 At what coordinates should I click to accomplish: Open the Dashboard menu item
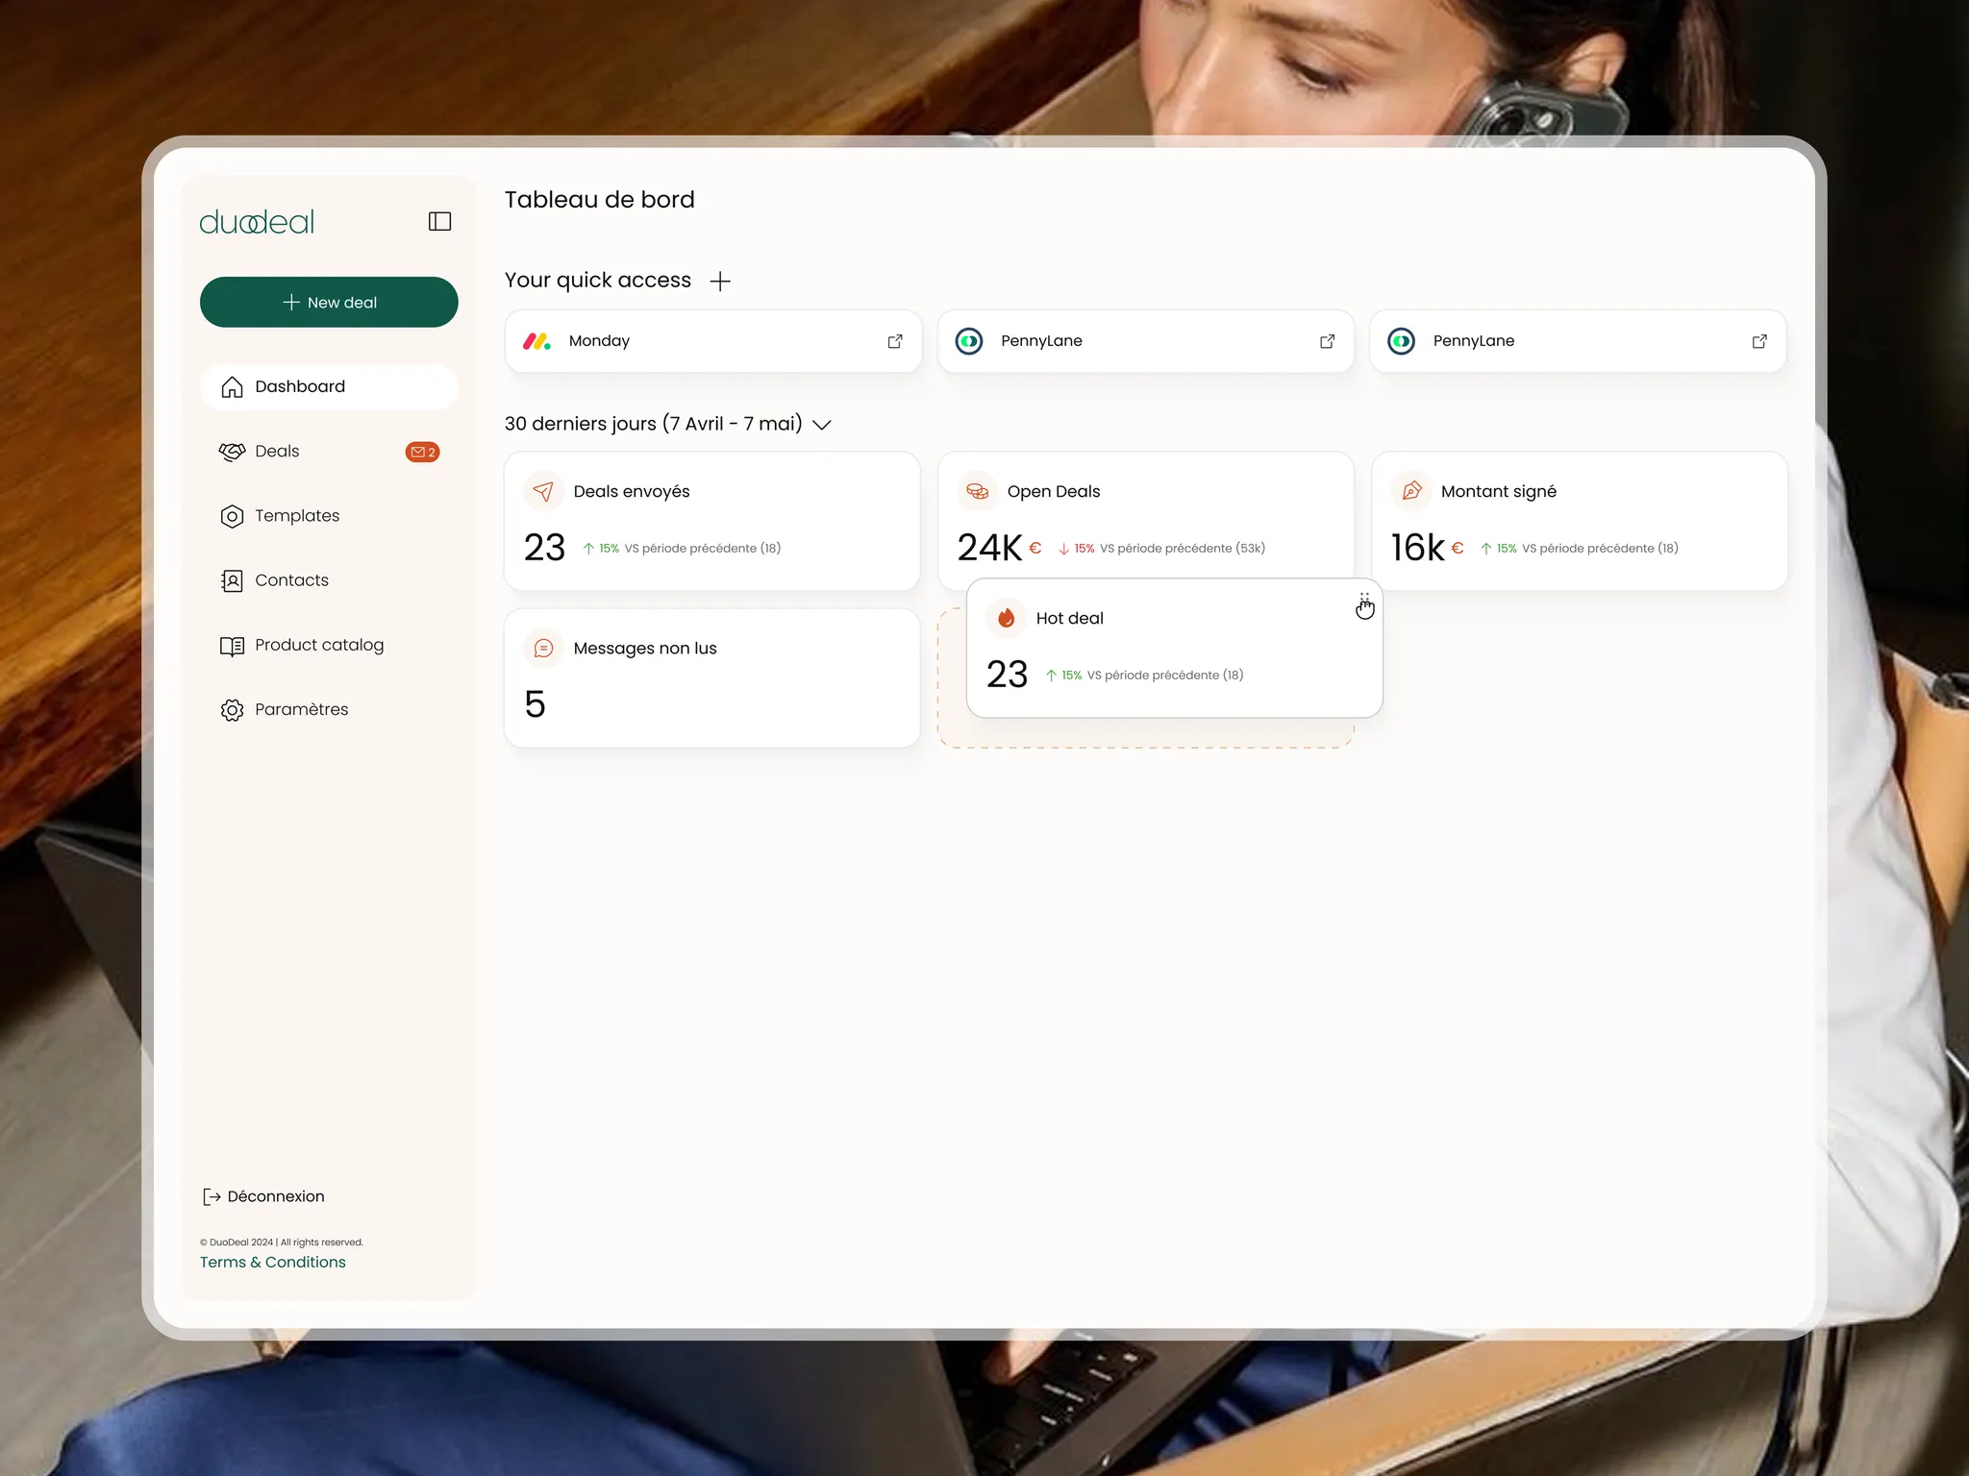click(x=329, y=386)
